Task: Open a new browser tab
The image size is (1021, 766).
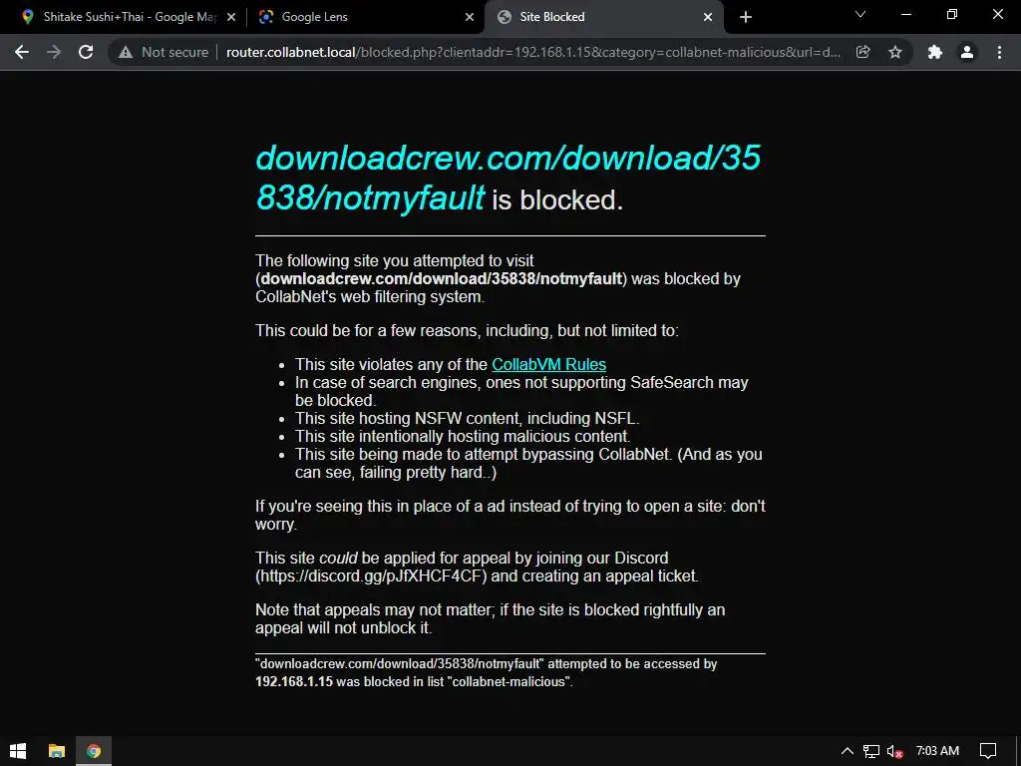Action: pyautogui.click(x=746, y=17)
